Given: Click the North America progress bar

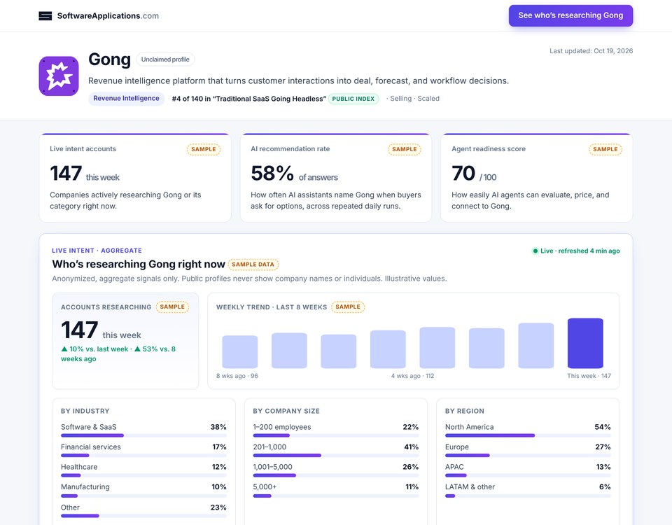Looking at the screenshot, I should pyautogui.click(x=528, y=435).
